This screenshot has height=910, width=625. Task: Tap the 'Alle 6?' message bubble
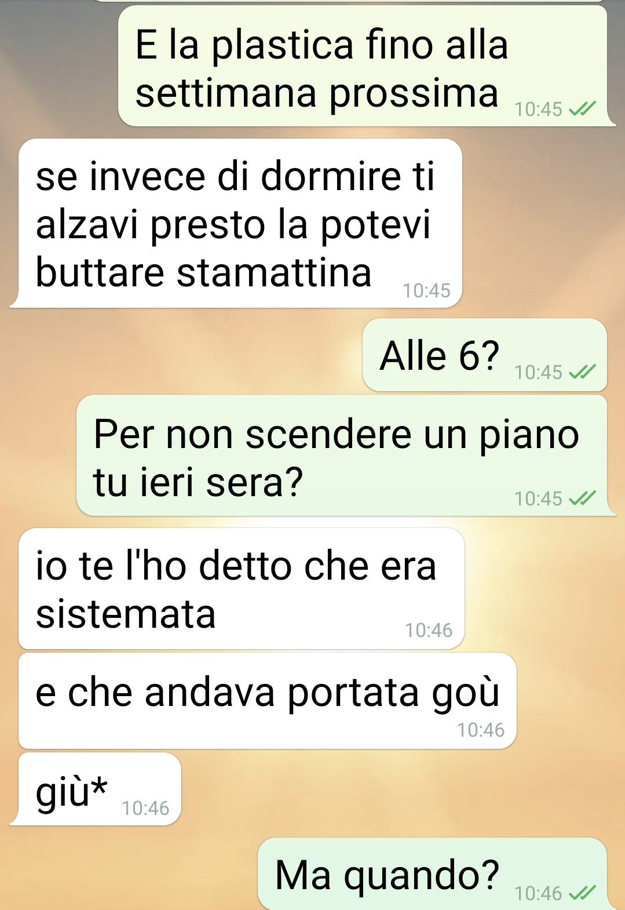click(x=485, y=355)
